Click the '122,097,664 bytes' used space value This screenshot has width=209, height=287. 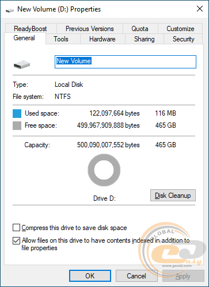click(115, 113)
